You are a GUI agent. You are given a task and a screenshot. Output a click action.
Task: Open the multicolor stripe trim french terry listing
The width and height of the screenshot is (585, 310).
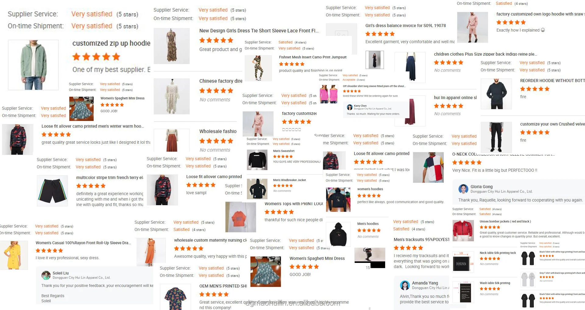pos(110,177)
